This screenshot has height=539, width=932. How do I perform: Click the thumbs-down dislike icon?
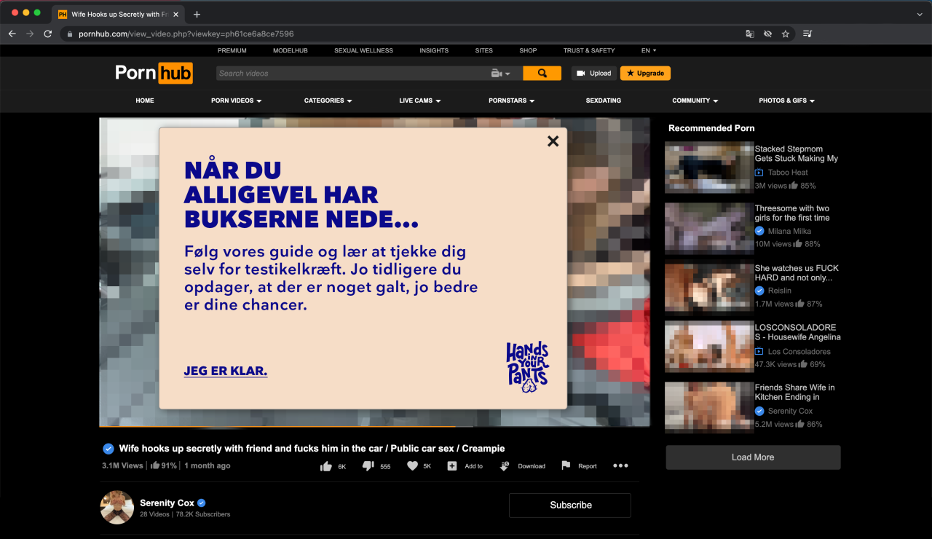[368, 466]
